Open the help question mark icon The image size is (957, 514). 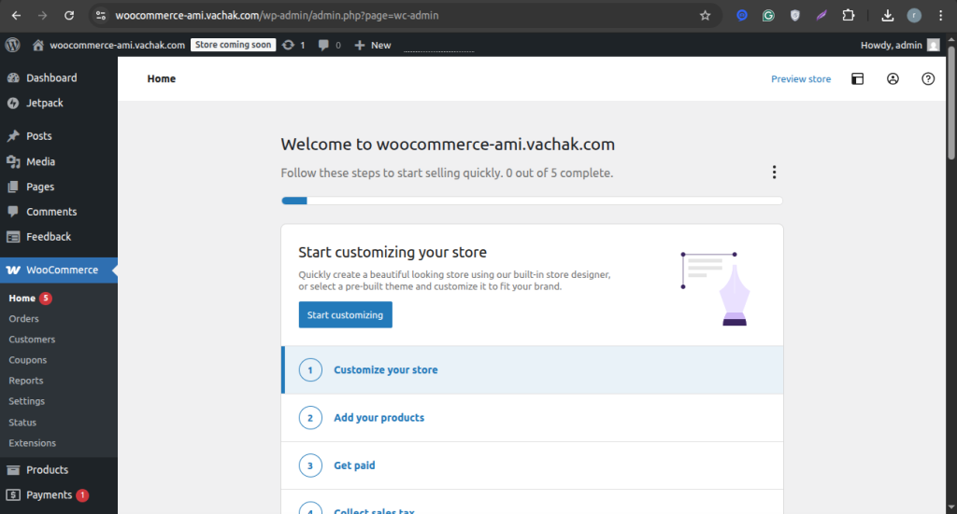point(928,78)
